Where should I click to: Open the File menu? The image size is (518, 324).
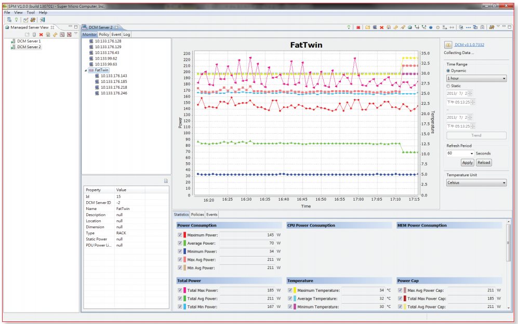7,12
